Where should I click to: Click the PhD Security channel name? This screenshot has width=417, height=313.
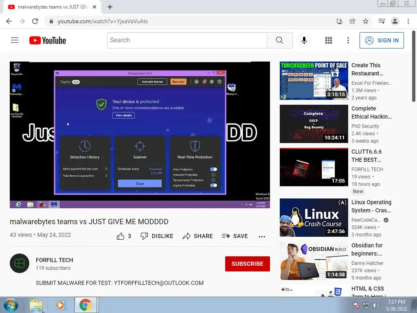point(365,126)
